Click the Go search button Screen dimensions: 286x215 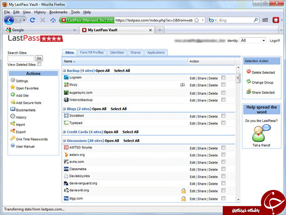pyautogui.click(x=39, y=59)
